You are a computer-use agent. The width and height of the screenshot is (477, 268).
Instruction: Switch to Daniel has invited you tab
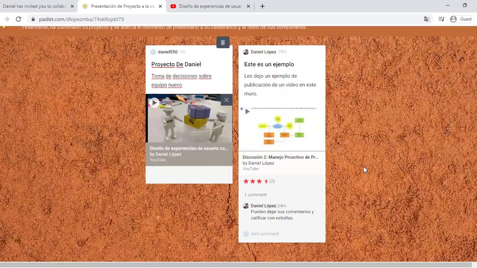(35, 6)
